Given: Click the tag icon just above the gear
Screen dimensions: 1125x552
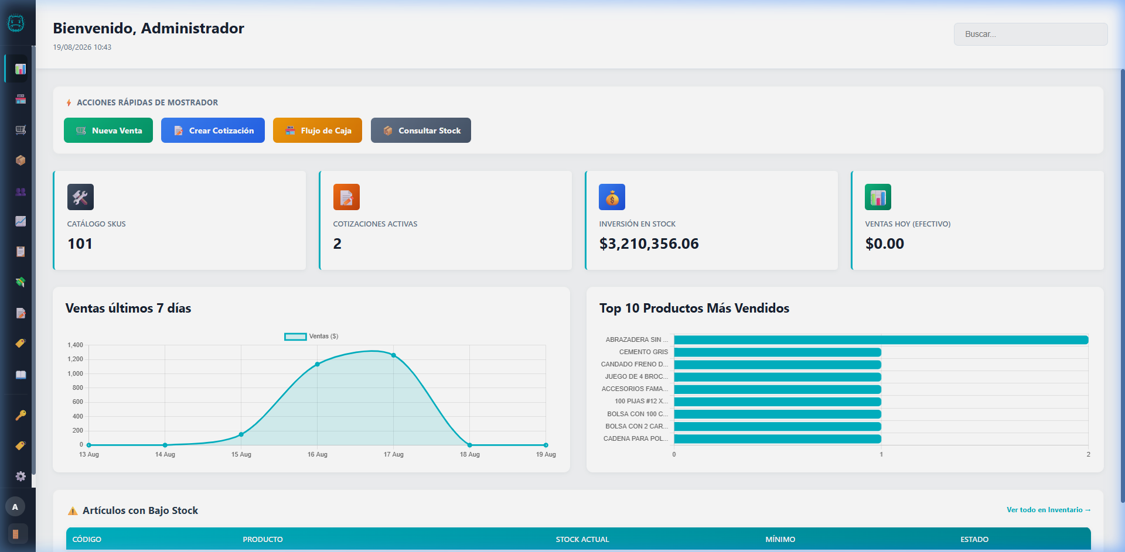Looking at the screenshot, I should pyautogui.click(x=21, y=445).
